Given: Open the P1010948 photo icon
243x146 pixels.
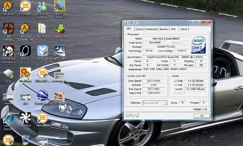Looking at the screenshot, I should (x=60, y=98).
